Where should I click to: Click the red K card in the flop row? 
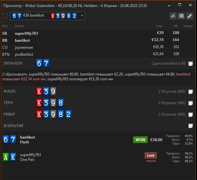[x=39, y=91]
